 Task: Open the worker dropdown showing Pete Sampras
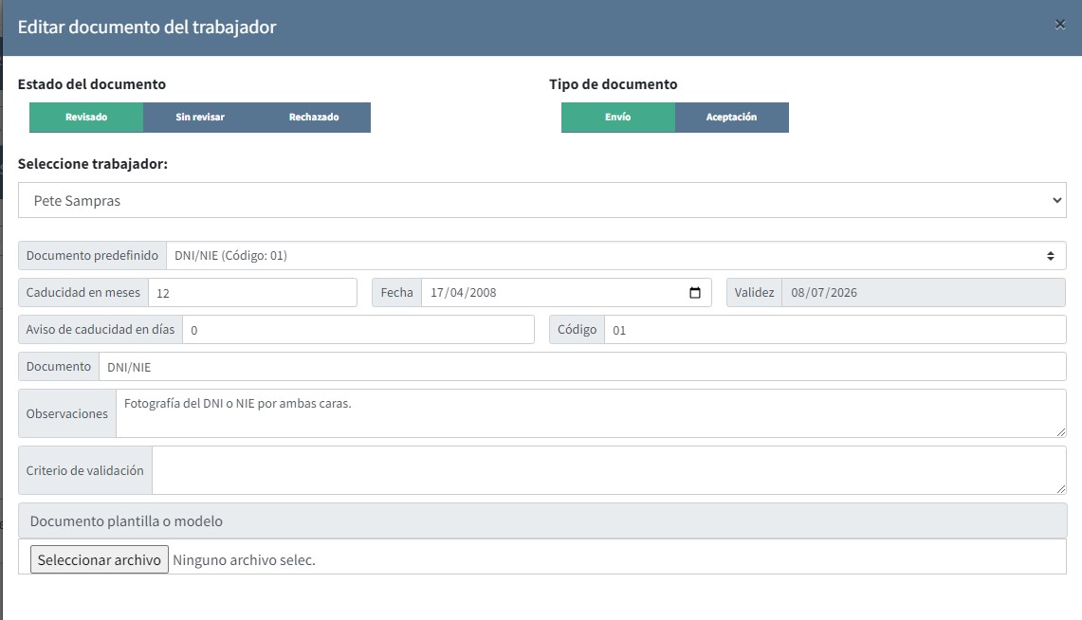pos(542,200)
